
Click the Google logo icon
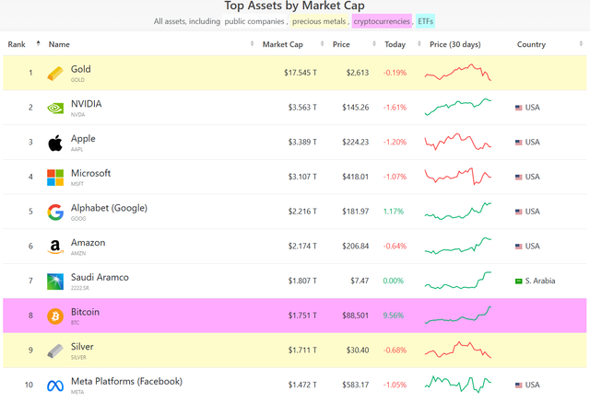pos(55,212)
